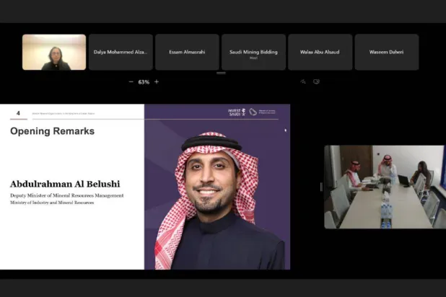Click the slide number 4 label
Viewport: 446px width, 297px height.
point(18,113)
